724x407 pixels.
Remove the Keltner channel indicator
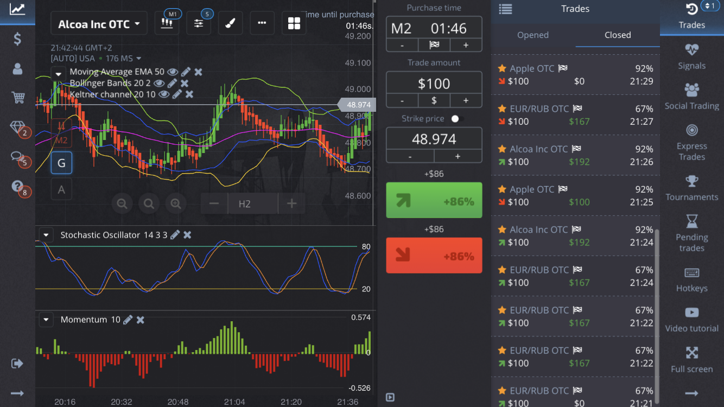coord(189,94)
